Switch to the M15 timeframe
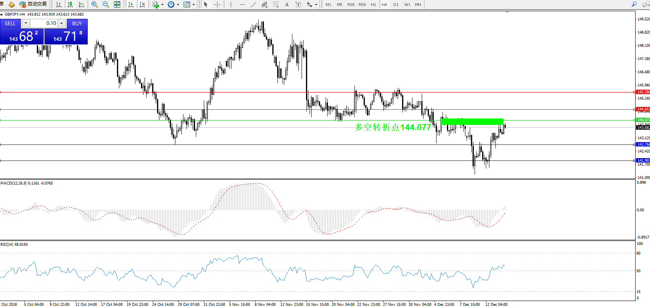Viewport: 650px width, 307px height. [x=351, y=4]
